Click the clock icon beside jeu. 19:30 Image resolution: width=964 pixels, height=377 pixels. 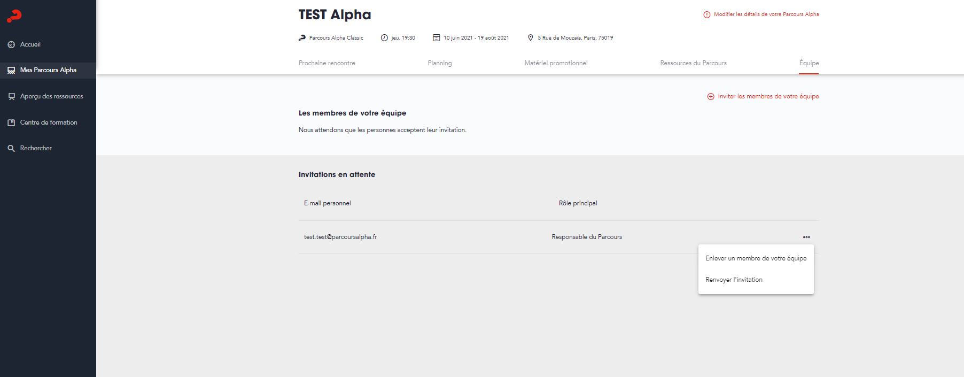tap(384, 38)
